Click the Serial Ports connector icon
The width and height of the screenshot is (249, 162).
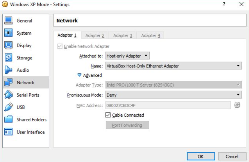[x=8, y=95]
